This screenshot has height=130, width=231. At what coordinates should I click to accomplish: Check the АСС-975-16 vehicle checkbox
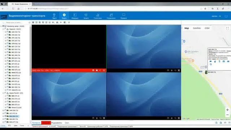point(5,113)
